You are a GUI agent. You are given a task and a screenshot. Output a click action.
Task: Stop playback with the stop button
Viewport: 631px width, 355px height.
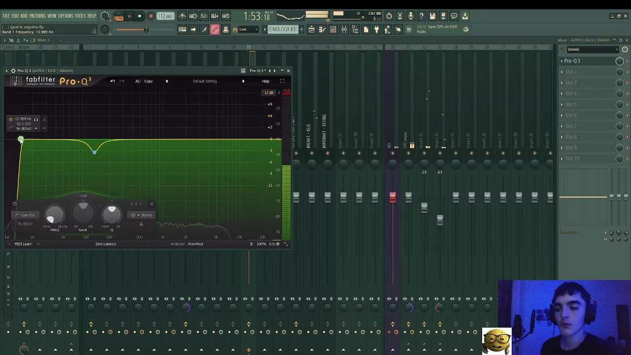tap(140, 16)
